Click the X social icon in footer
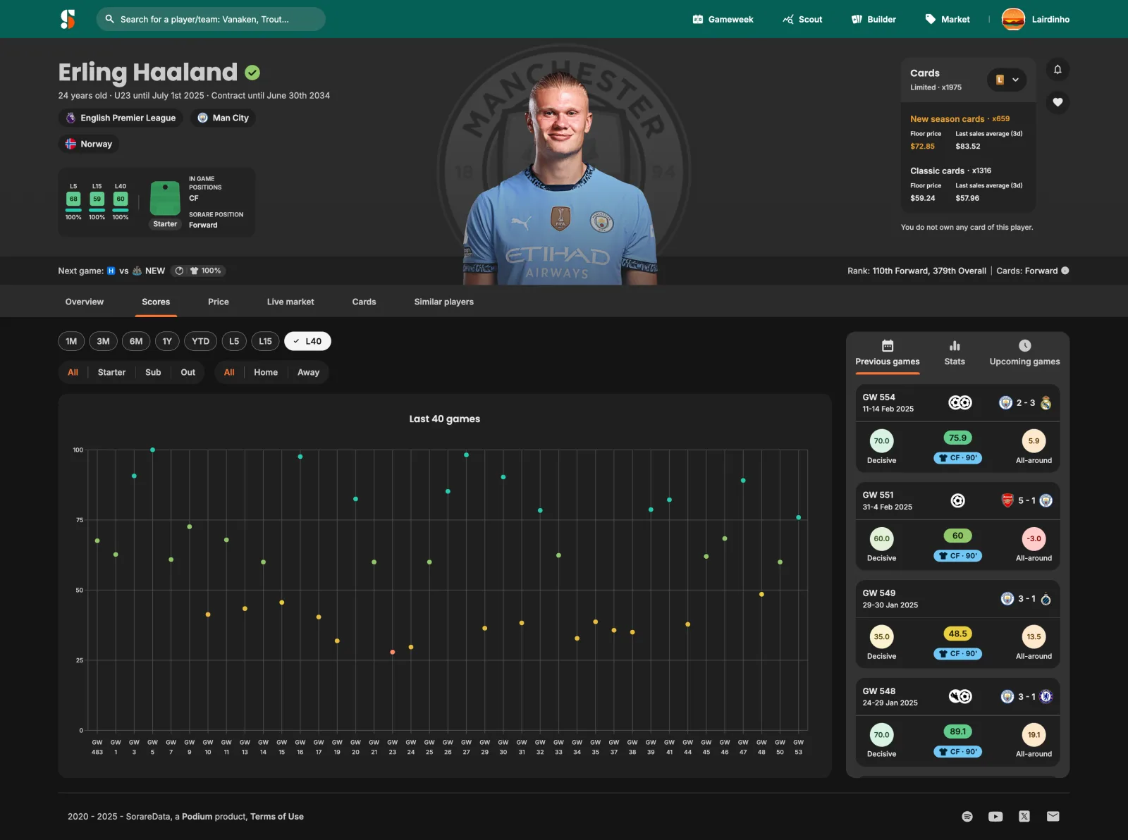The image size is (1128, 840). (1024, 817)
